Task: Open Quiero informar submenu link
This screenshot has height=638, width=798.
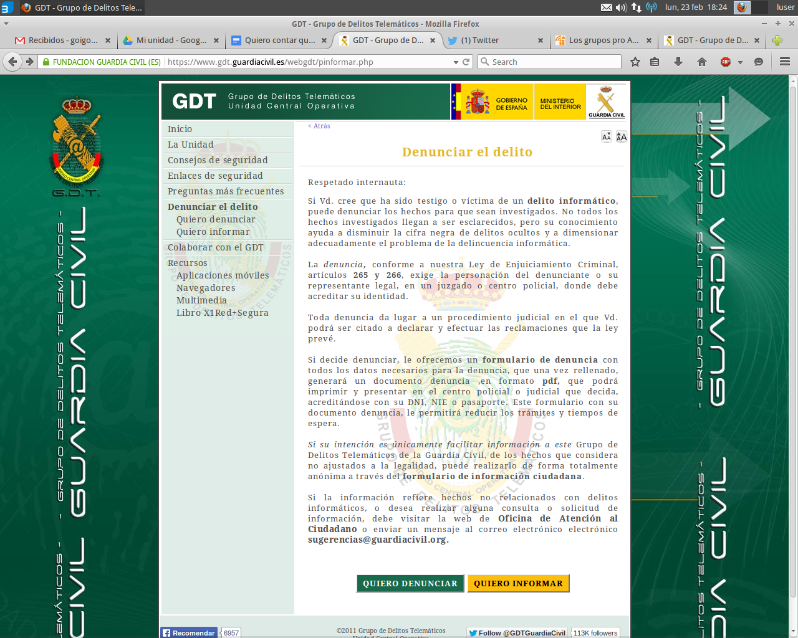Action: point(213,232)
